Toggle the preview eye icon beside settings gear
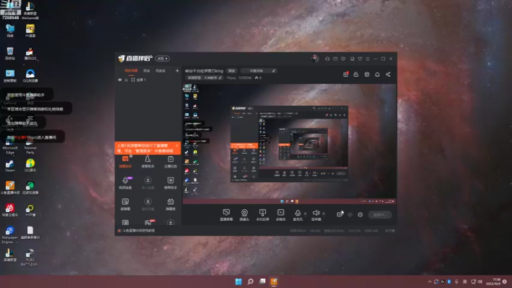512x288 pixels. click(350, 214)
